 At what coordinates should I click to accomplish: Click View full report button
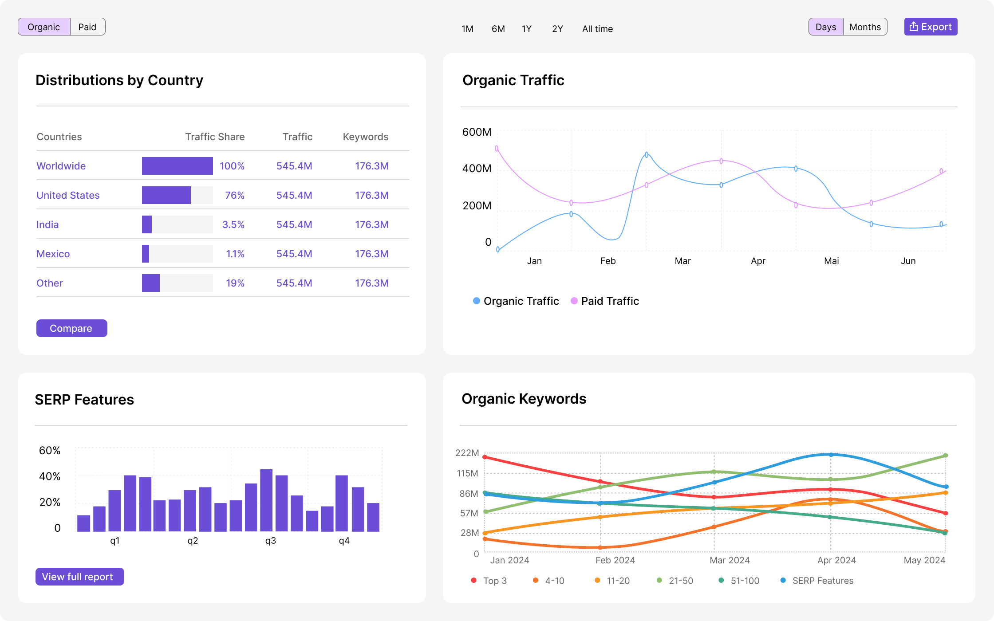point(77,576)
